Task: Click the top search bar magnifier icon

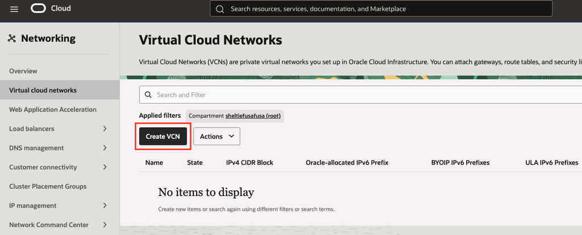Action: (220, 9)
